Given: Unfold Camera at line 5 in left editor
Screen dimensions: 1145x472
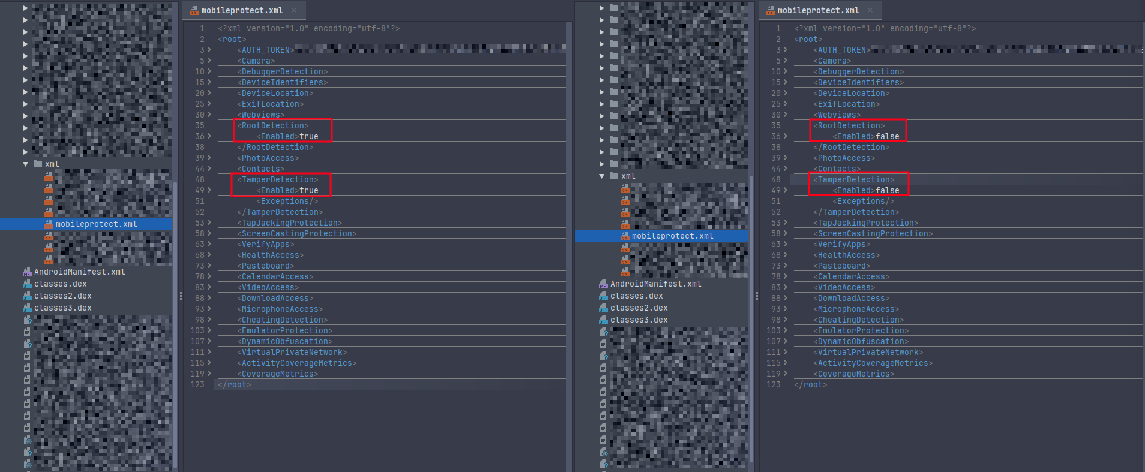Looking at the screenshot, I should coord(209,61).
